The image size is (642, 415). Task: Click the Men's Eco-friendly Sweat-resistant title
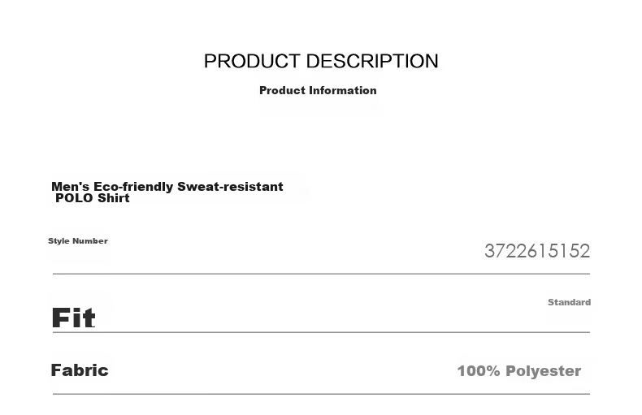pyautogui.click(x=167, y=187)
